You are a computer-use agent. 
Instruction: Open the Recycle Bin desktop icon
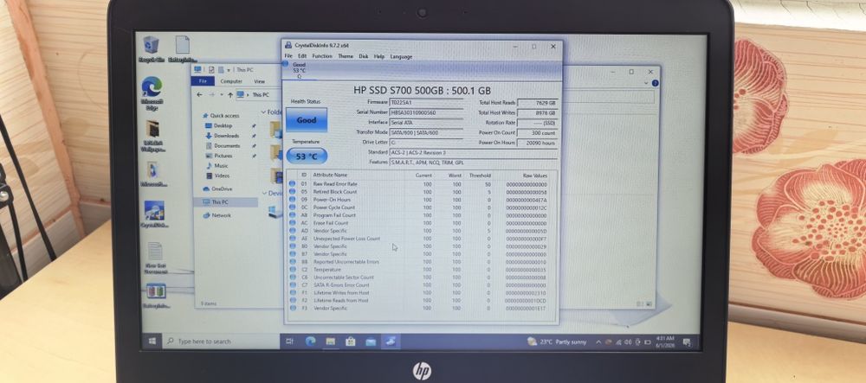(x=152, y=49)
